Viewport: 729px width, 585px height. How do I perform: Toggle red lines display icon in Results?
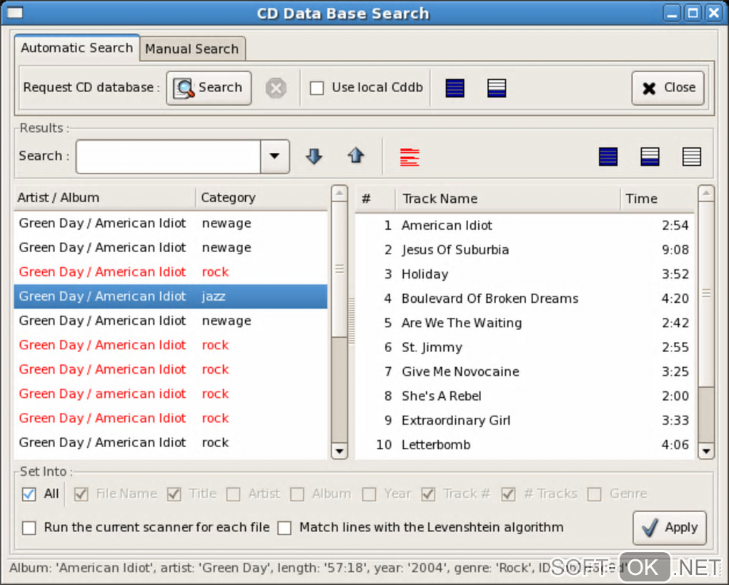410,157
